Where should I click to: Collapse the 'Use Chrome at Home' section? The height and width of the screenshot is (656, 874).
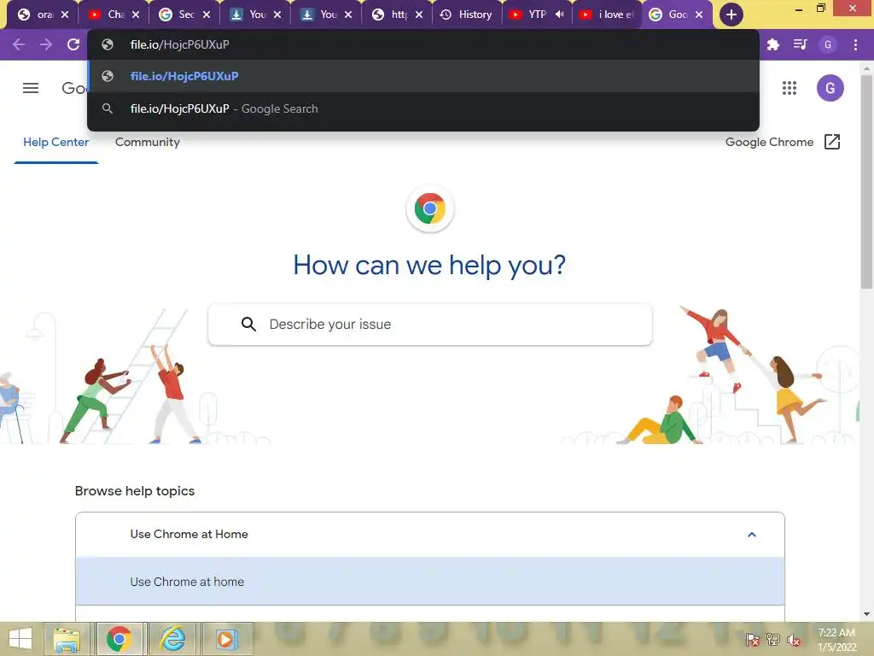(751, 535)
